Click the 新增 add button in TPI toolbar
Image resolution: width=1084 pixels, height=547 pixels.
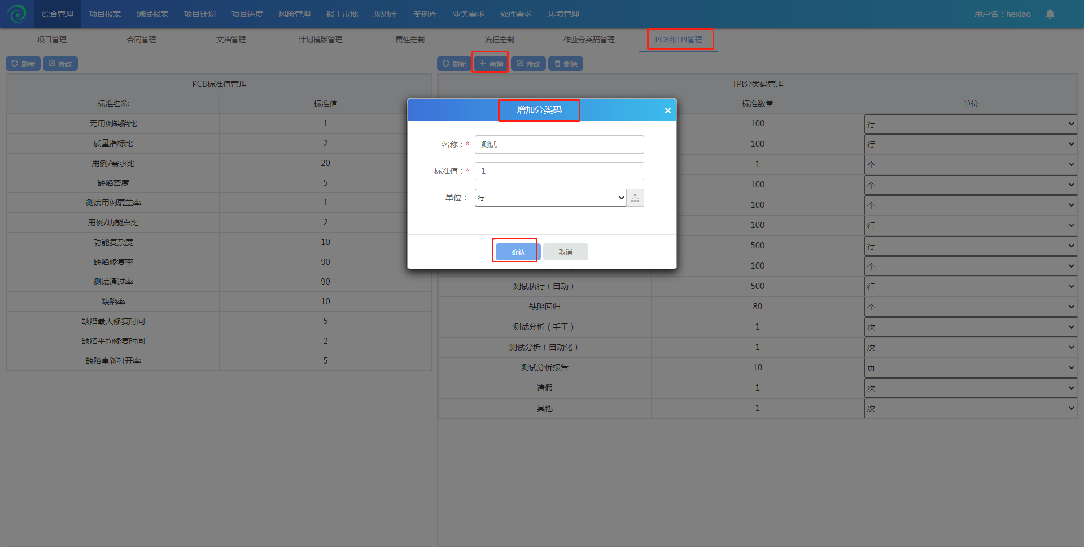coord(491,64)
